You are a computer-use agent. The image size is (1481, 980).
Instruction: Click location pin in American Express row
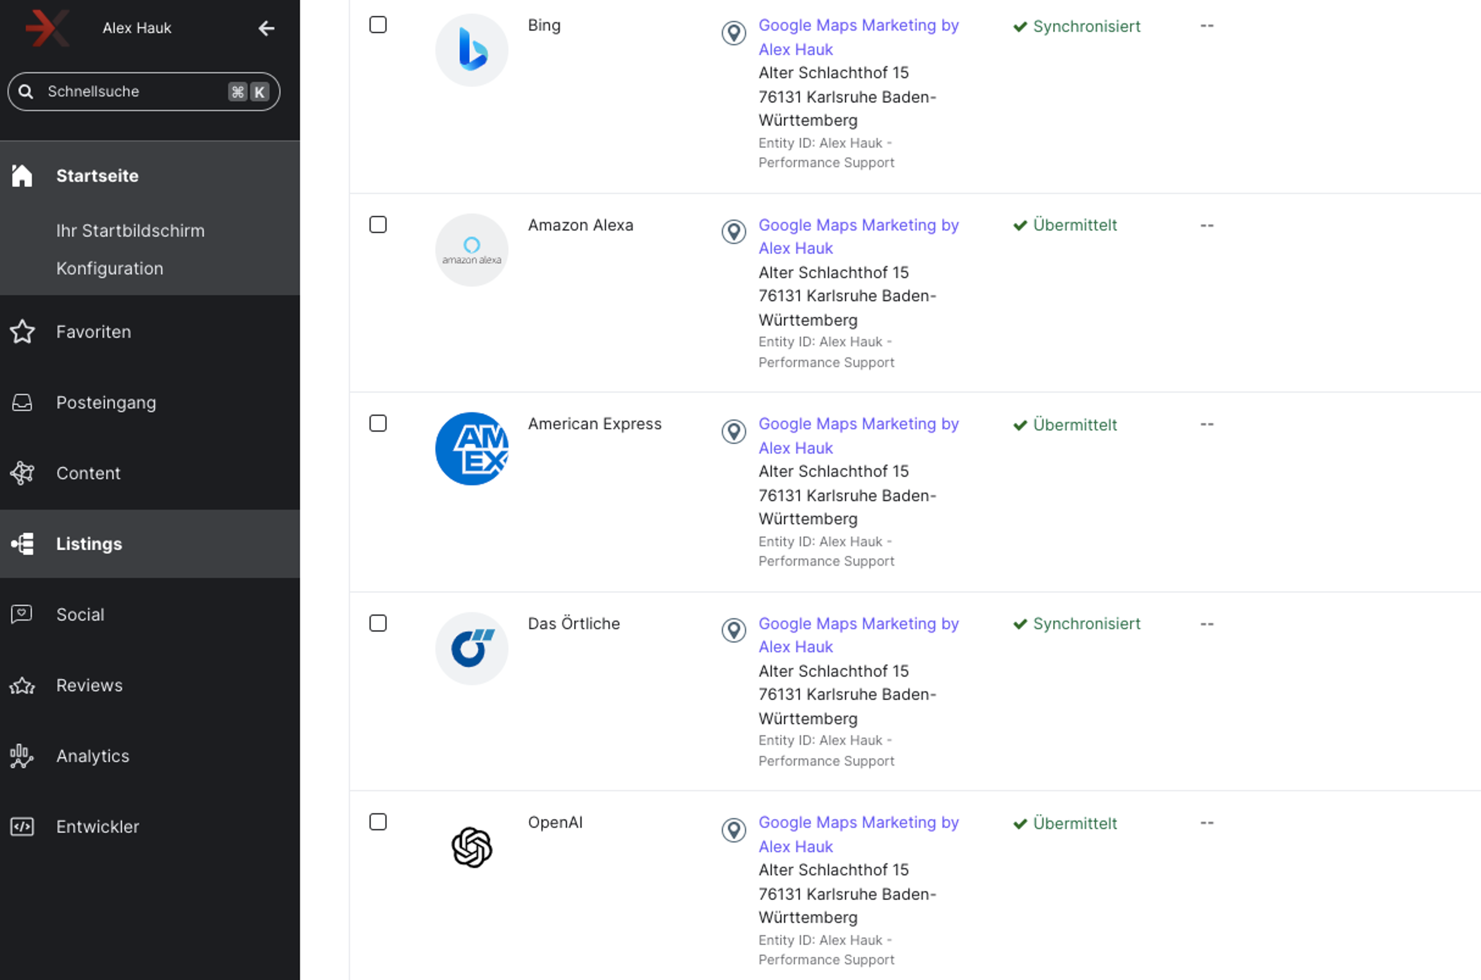[734, 431]
